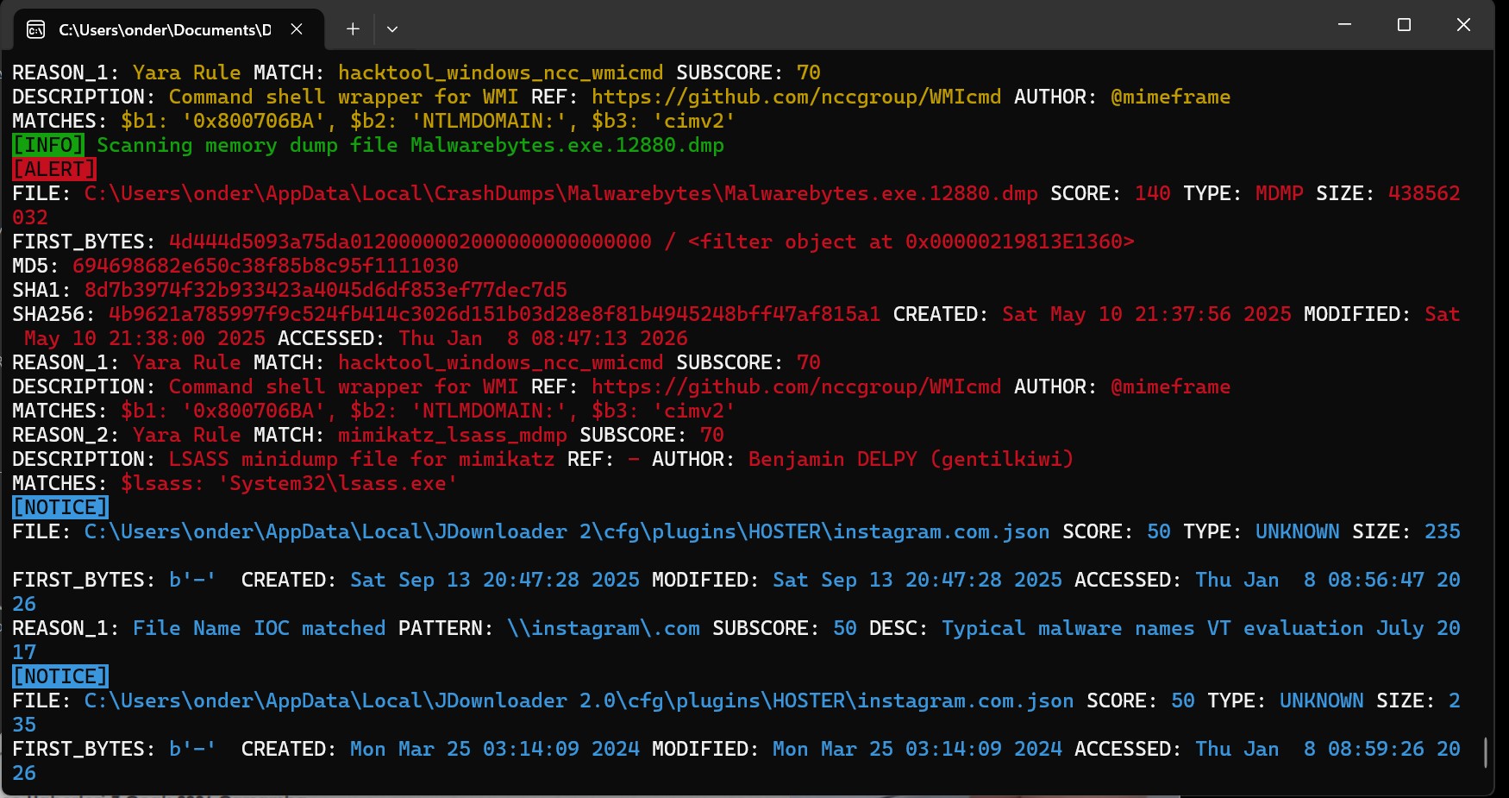Click the [NOTICE] badge above the JDownloader 2 path
This screenshot has width=1509, height=798.
coord(60,507)
